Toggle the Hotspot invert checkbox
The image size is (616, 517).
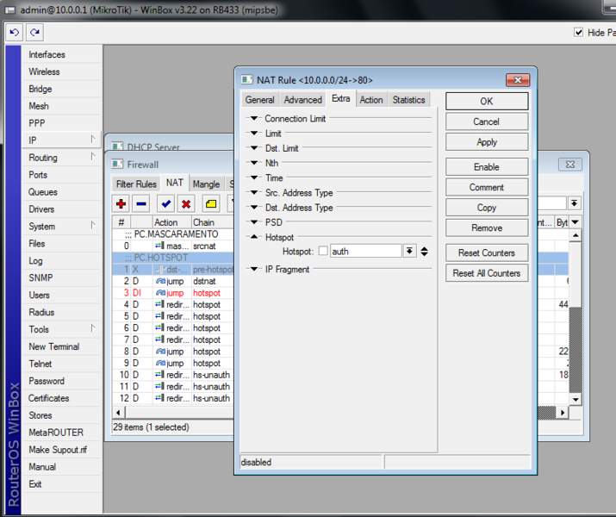[323, 251]
